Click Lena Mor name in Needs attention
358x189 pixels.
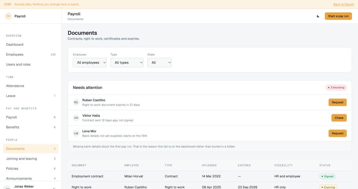point(89,131)
